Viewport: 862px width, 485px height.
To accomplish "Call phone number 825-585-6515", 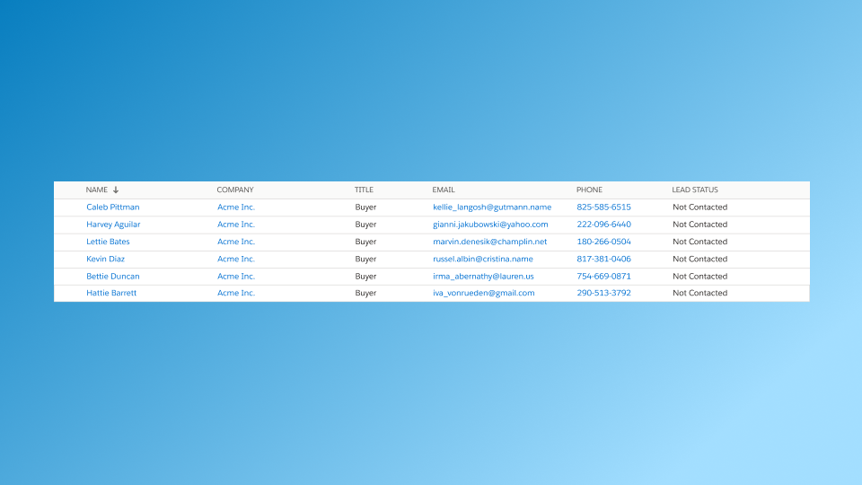I will coord(603,207).
